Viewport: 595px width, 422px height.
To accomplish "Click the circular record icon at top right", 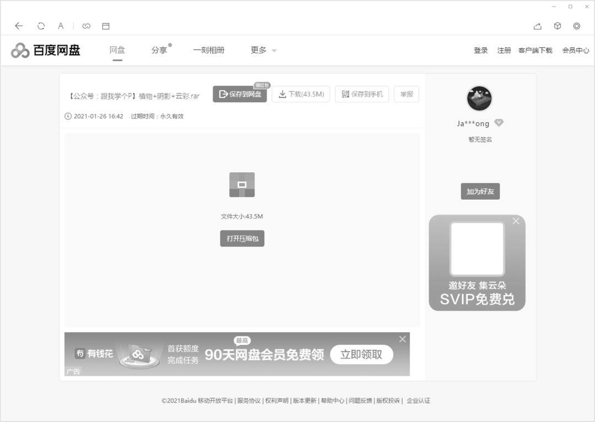I will (x=577, y=26).
